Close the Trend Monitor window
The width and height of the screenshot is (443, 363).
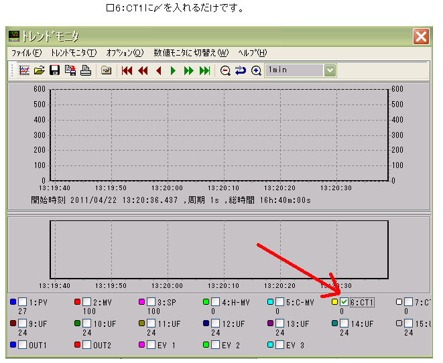point(421,36)
